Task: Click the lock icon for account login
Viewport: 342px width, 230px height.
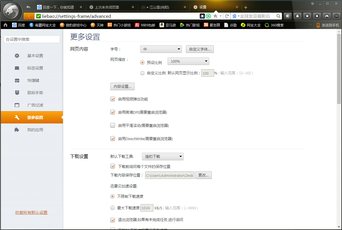Action: 297,16
